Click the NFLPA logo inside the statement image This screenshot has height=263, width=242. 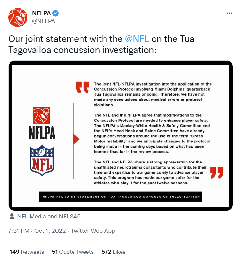tap(42, 123)
